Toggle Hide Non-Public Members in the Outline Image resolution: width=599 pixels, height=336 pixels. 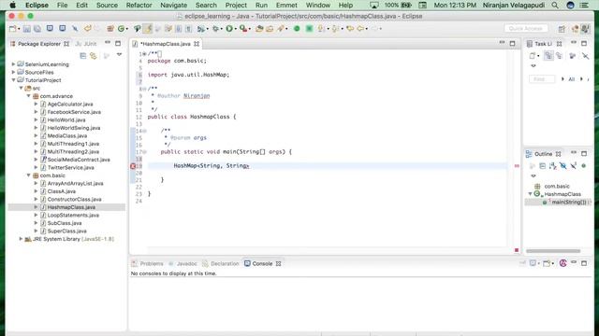pos(583,166)
